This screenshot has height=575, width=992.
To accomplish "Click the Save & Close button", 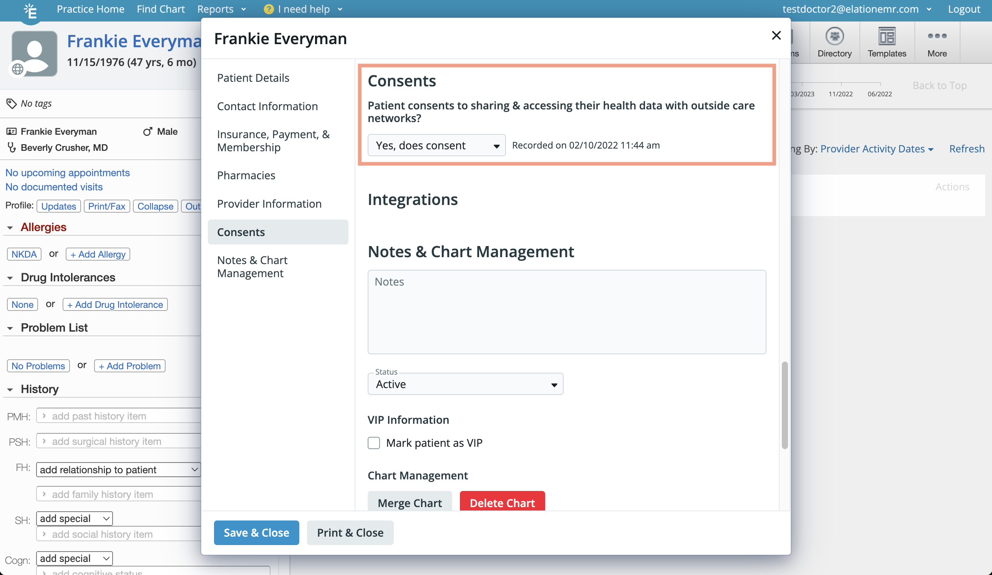I will point(256,532).
